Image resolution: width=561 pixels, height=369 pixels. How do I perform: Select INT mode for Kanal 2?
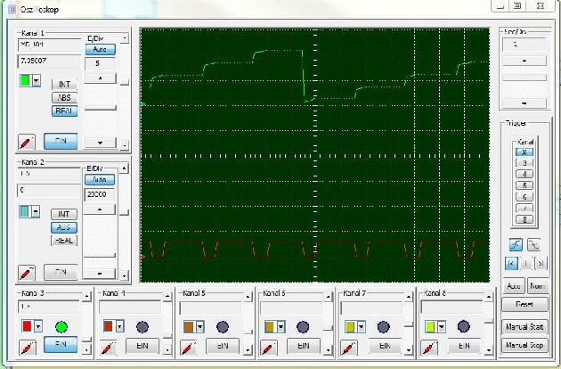point(64,215)
